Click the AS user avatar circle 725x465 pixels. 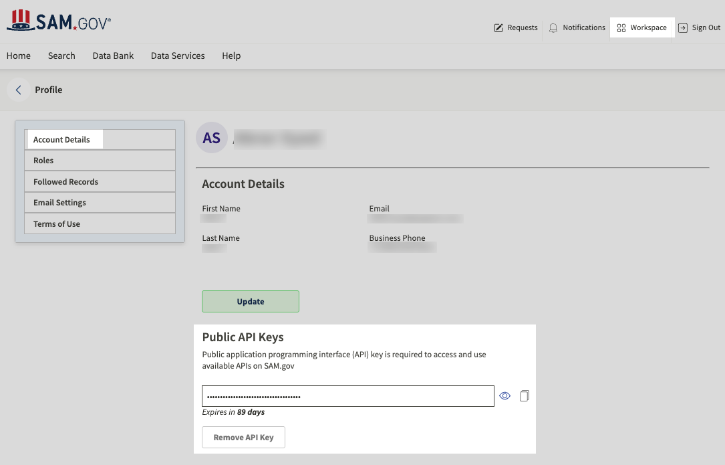[x=212, y=138]
